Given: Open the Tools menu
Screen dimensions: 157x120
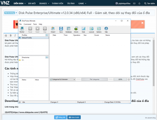Looking at the screenshot, I should (35, 24).
